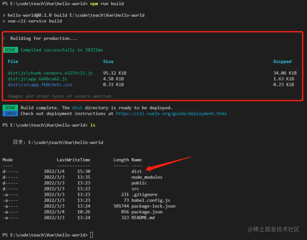Image resolution: width=307 pixels, height=240 pixels.
Task: Click length value '231' of .gitignore
Action: click(x=125, y=194)
